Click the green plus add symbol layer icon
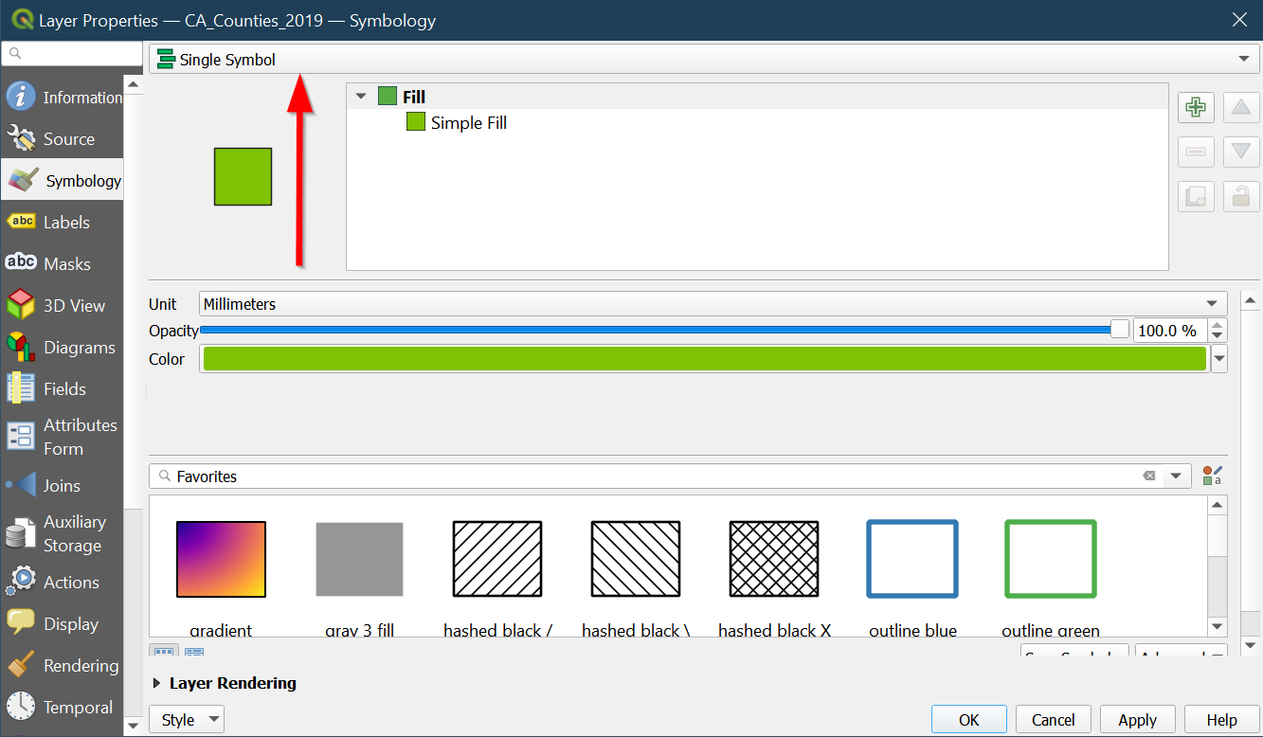The width and height of the screenshot is (1263, 737). 1196,107
